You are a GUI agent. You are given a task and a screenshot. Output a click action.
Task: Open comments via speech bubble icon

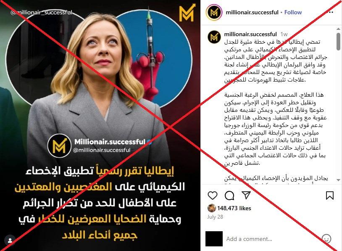229,196
